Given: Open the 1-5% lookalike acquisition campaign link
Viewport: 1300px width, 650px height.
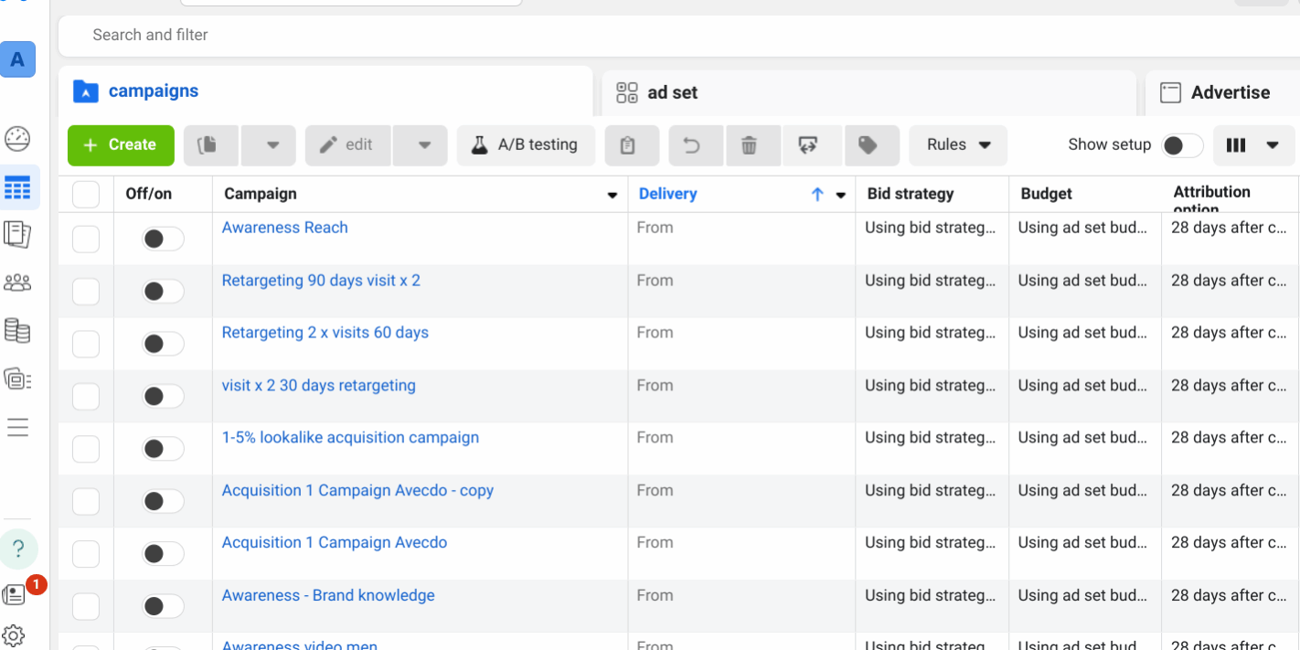Looking at the screenshot, I should [x=350, y=438].
